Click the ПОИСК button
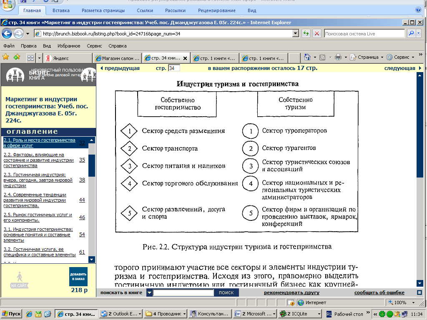This screenshot has width=427, height=320. tap(226, 292)
